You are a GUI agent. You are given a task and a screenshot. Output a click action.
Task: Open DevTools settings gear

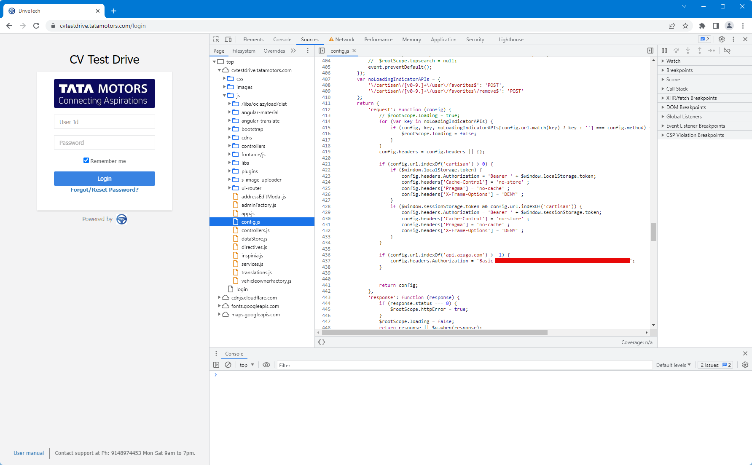tap(722, 39)
